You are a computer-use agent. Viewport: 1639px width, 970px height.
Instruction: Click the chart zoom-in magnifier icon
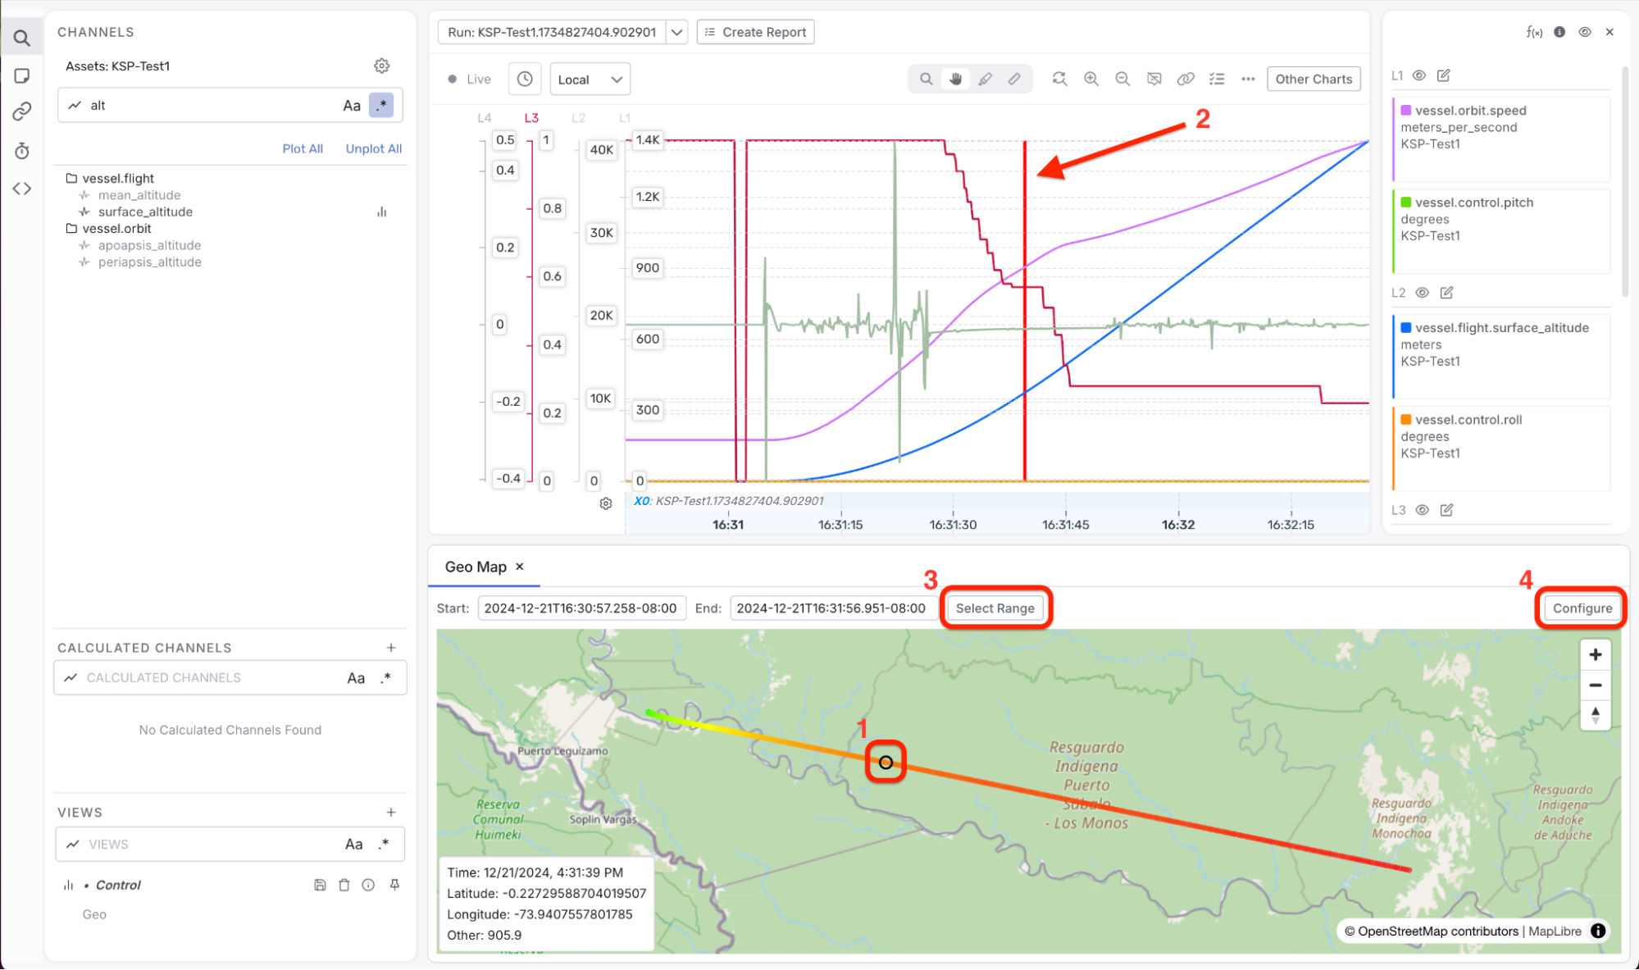(x=1091, y=79)
